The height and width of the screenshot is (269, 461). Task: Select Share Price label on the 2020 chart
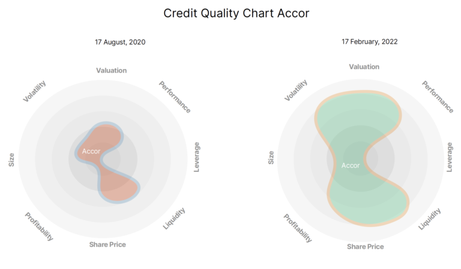coord(107,244)
